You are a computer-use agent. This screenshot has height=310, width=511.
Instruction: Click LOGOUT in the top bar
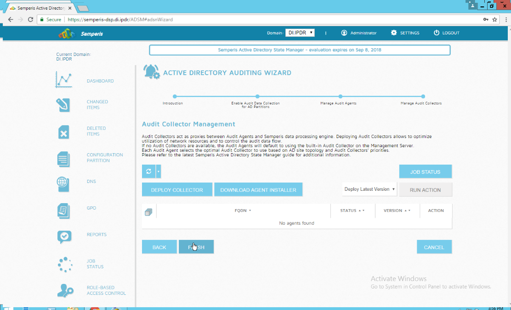pyautogui.click(x=446, y=33)
